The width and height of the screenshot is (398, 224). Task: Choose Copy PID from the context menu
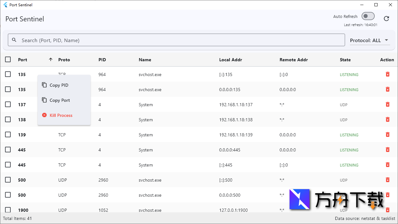pyautogui.click(x=59, y=85)
